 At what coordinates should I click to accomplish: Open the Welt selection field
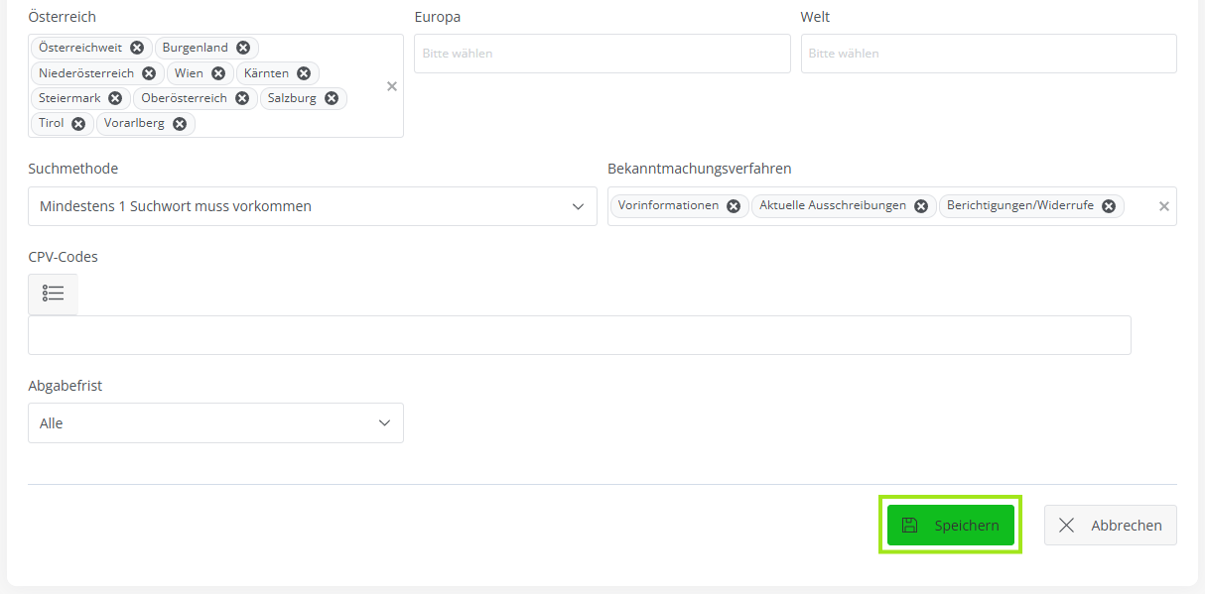[988, 54]
